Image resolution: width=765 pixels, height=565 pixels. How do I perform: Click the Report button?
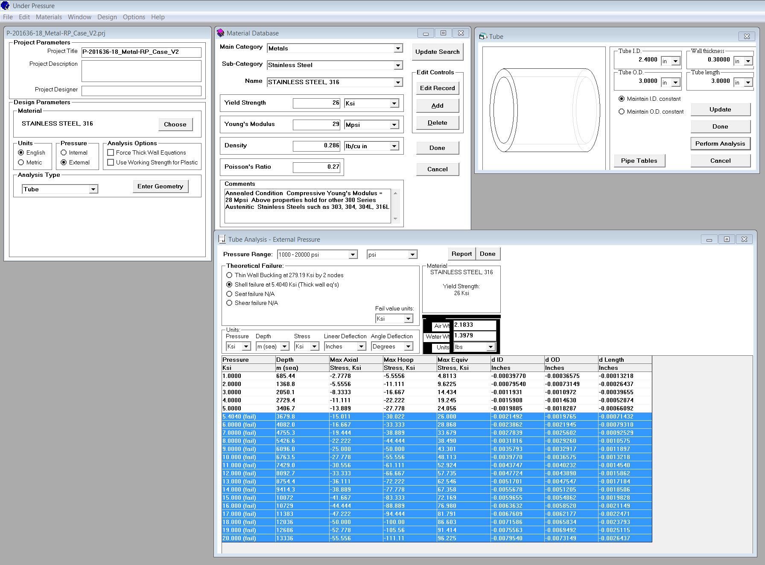tap(461, 254)
